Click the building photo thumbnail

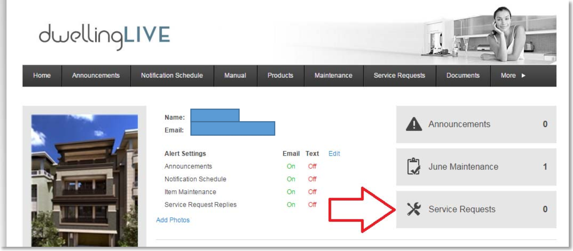tap(84, 180)
